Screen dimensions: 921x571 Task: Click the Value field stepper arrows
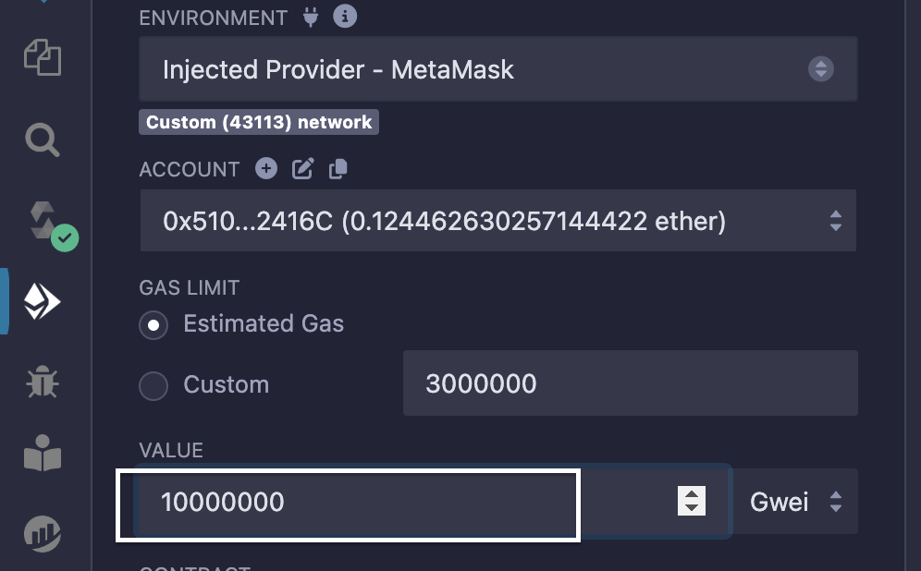(692, 501)
